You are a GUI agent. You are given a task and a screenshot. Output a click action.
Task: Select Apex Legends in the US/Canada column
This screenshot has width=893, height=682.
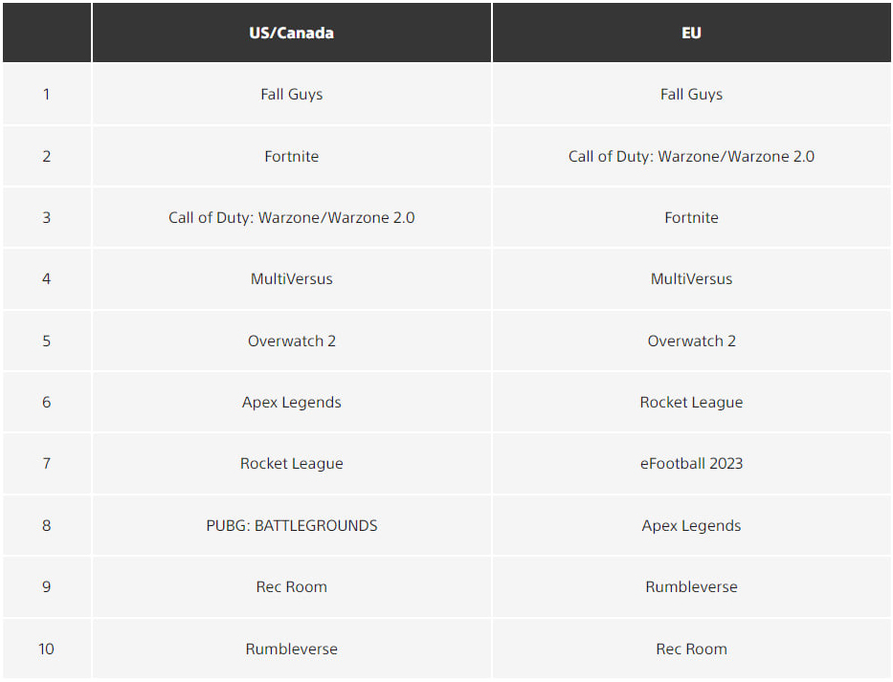pos(292,403)
